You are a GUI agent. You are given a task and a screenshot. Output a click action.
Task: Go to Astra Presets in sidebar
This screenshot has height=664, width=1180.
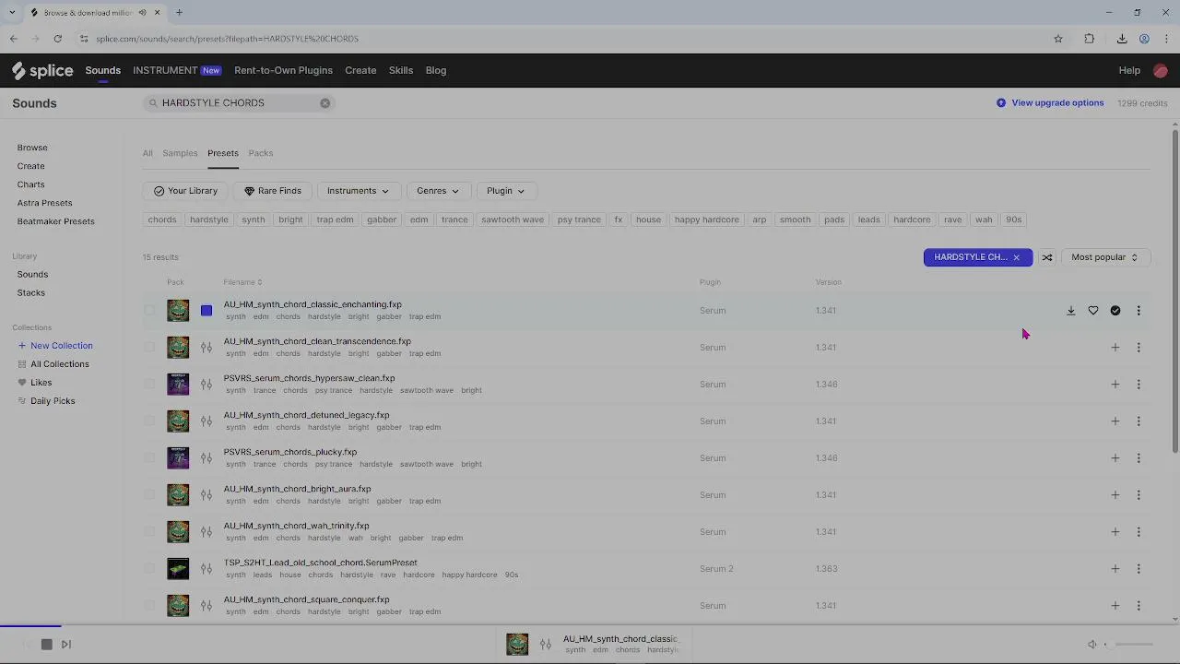[44, 203]
